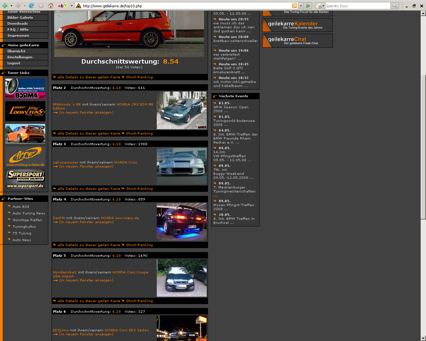Viewport: 426px width, 341px height.
Task: Click the eBay toolbar icon
Action: pyautogui.click(x=63, y=6)
